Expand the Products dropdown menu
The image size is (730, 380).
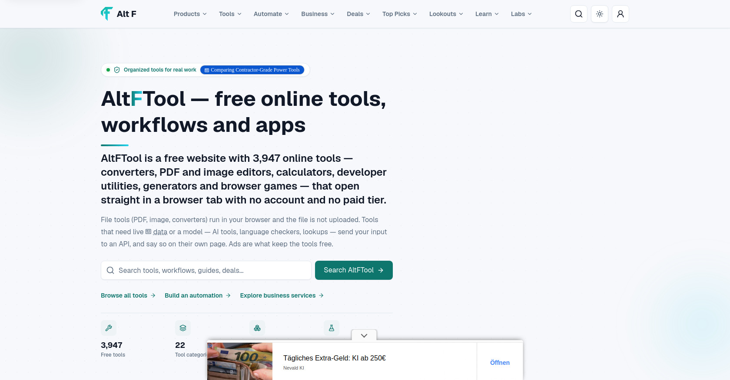click(190, 14)
